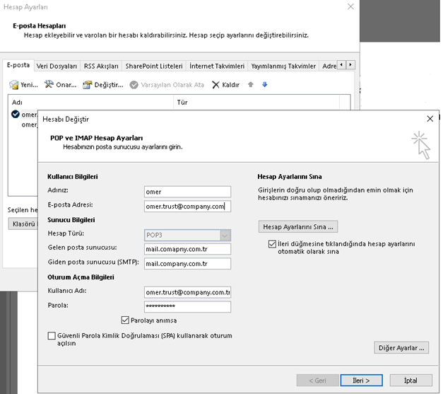Screen dimensions: 443x394
Task: Click the disabled < Geri button
Action: click(x=317, y=381)
